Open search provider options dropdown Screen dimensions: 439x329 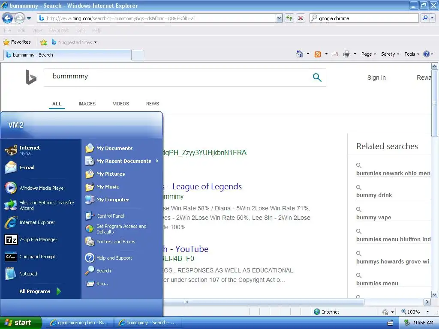coord(433,18)
